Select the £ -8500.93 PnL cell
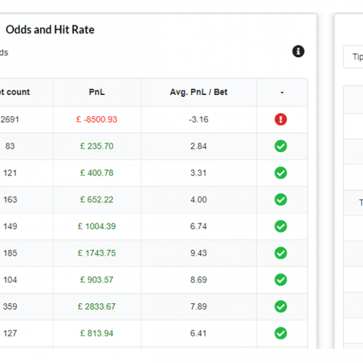 pyautogui.click(x=97, y=119)
